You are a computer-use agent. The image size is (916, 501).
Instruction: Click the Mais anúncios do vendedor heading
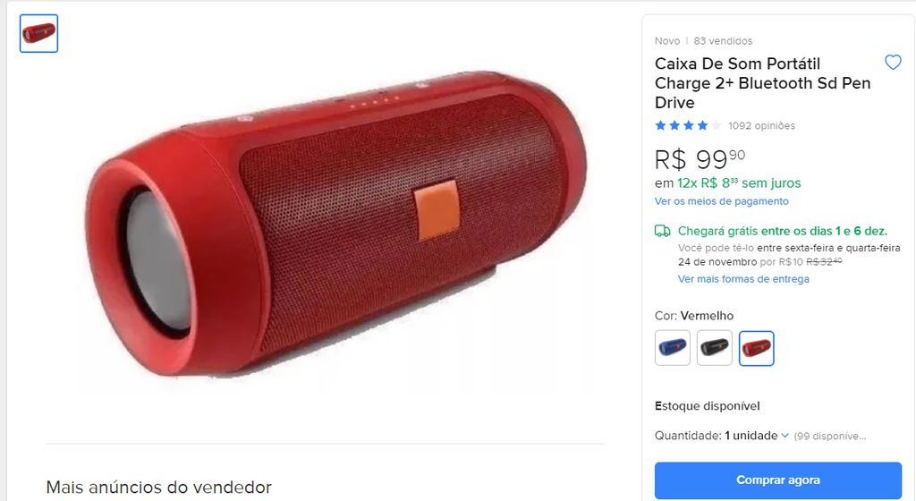point(159,487)
